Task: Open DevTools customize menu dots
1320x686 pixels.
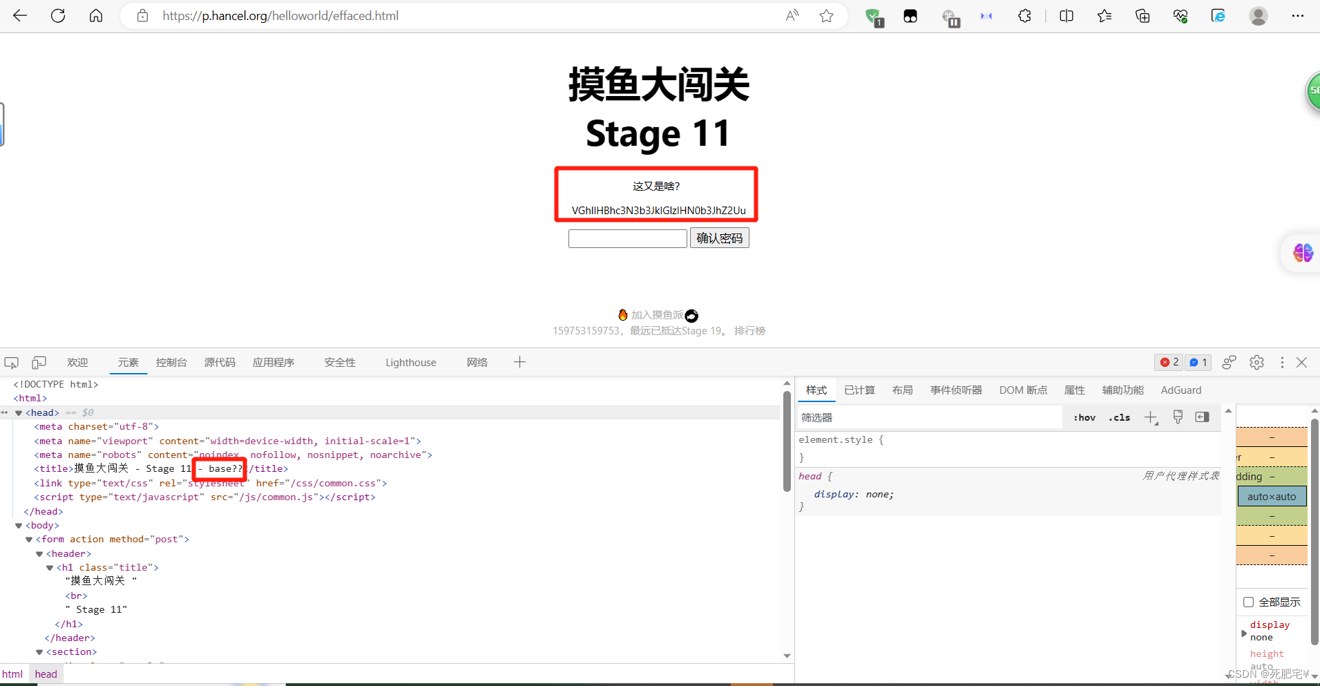Action: tap(1282, 362)
